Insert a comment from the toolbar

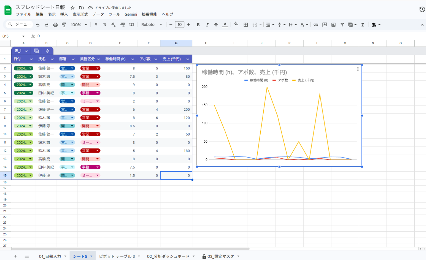(324, 24)
